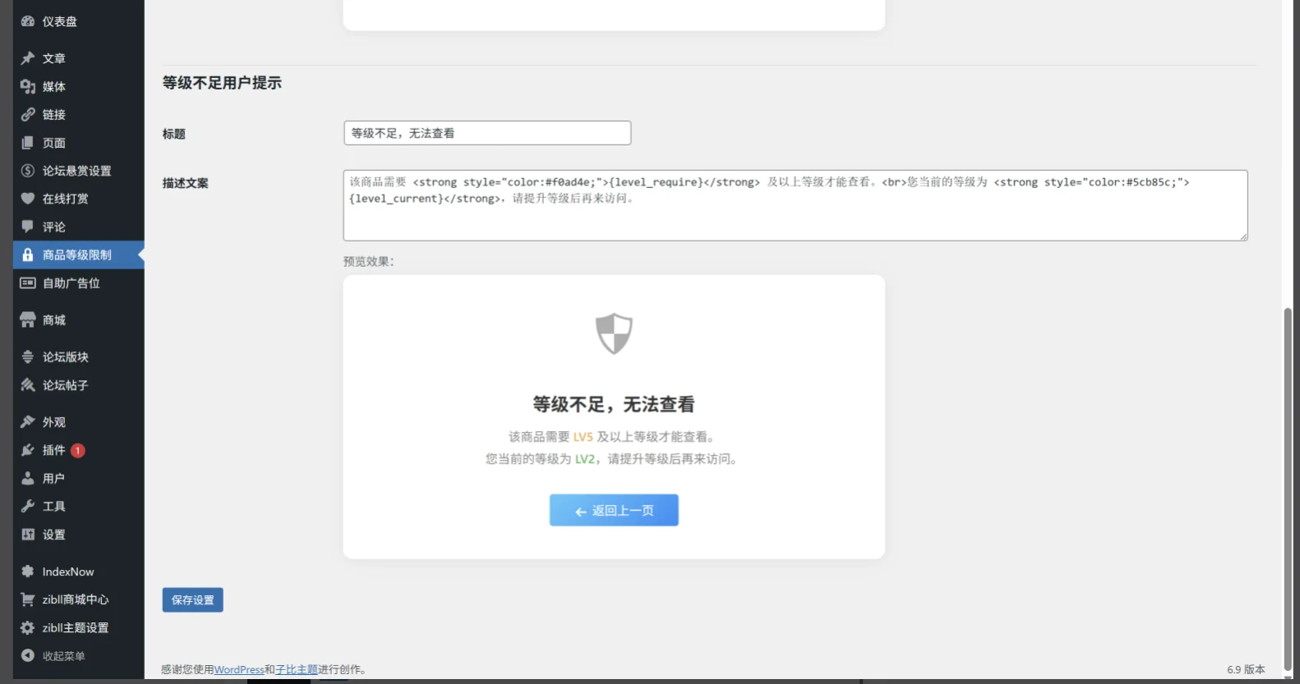Select the 商品等级限制 menu item
Viewport: 1300px width, 684px height.
[x=79, y=255]
